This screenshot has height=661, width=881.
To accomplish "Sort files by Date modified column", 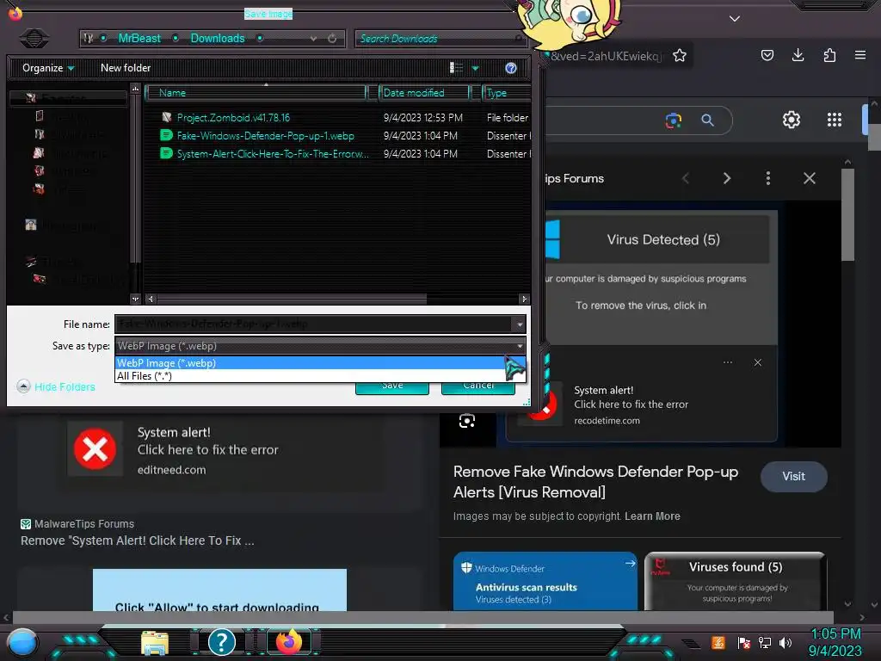I will [423, 93].
